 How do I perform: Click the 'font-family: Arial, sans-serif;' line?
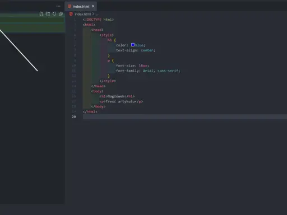148,71
